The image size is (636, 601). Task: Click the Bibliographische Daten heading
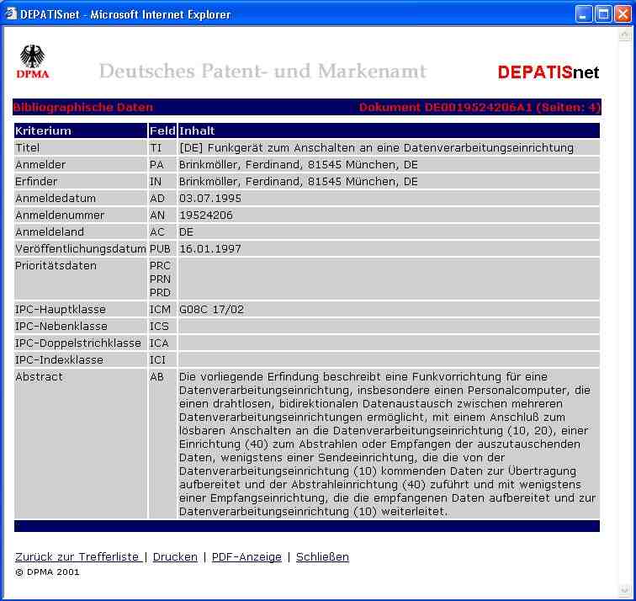click(83, 108)
